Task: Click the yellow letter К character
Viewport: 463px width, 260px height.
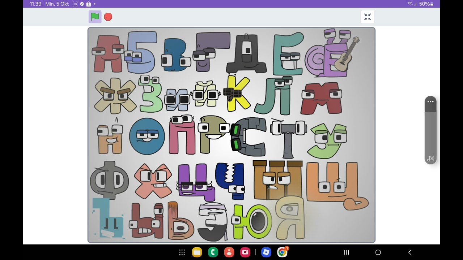Action: pos(237,93)
